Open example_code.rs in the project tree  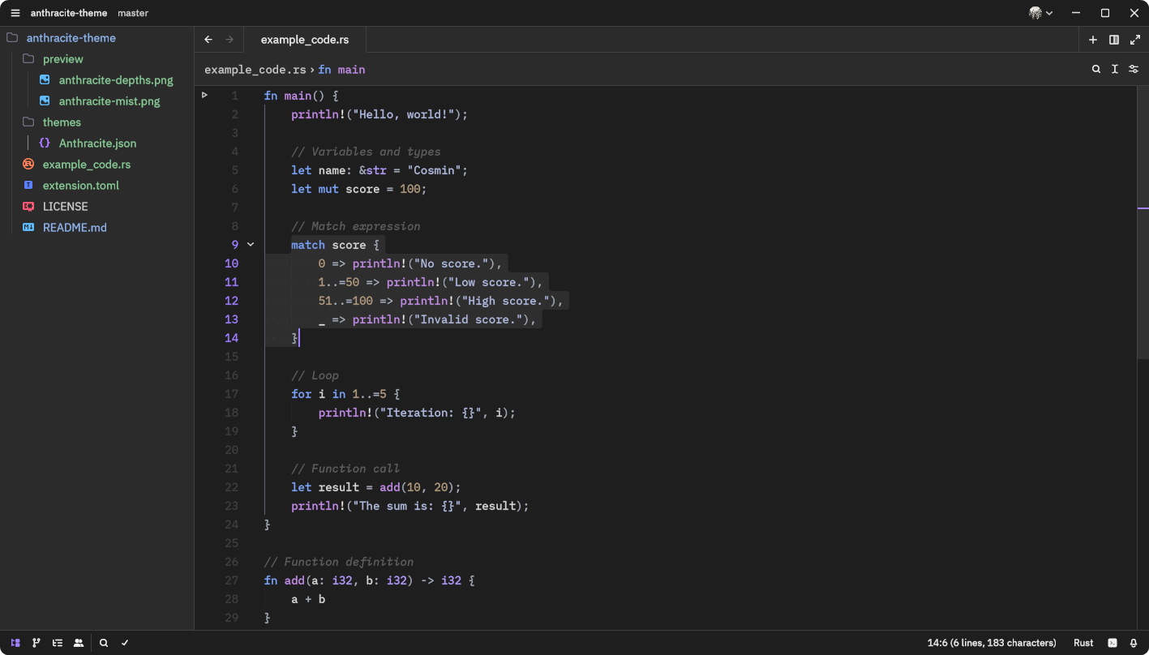[87, 165]
